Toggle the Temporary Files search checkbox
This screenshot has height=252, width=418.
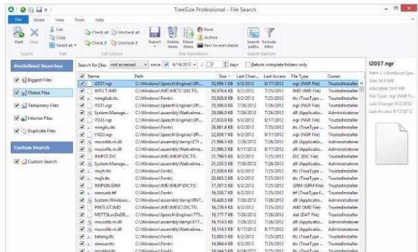16,106
